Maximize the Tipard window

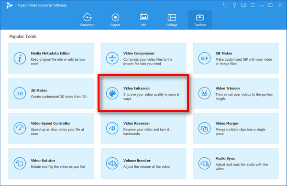click(x=270, y=5)
